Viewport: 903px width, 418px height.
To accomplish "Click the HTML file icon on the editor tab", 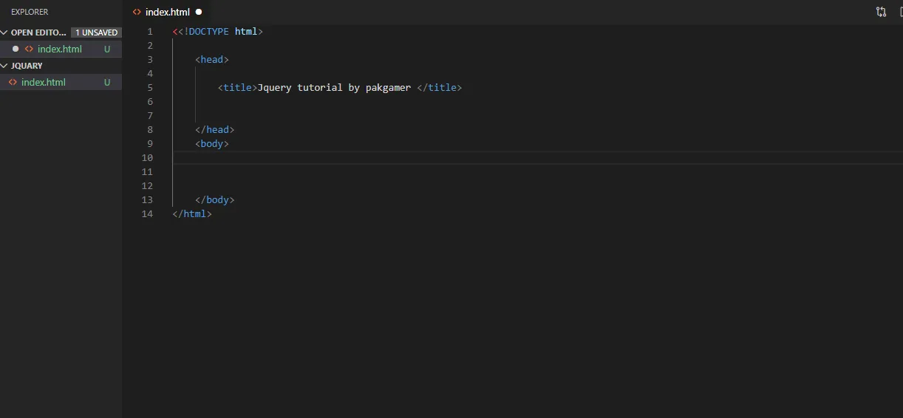I will [137, 12].
